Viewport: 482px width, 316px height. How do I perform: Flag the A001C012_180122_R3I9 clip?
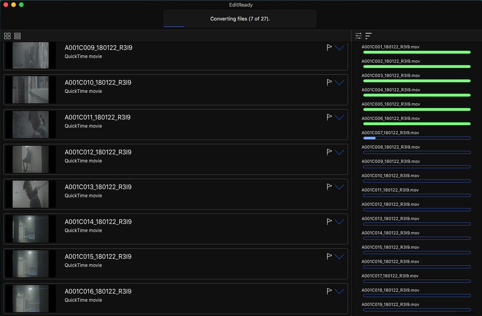(x=329, y=152)
